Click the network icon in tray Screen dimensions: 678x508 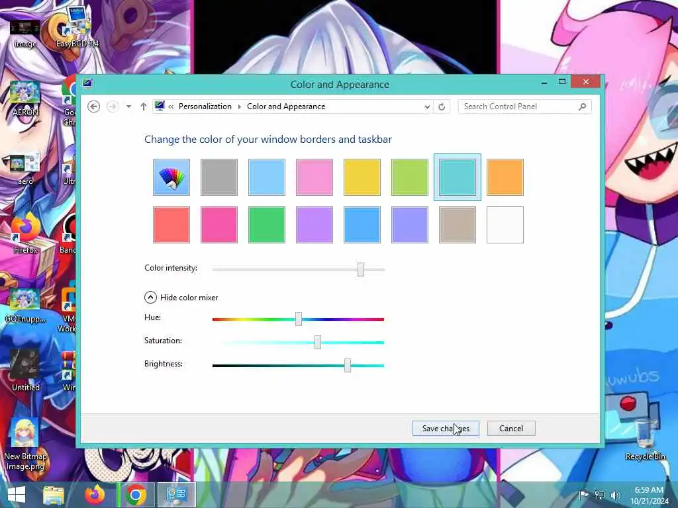point(600,495)
